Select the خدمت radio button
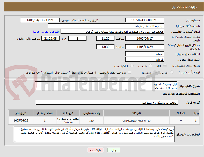 point(150,66)
